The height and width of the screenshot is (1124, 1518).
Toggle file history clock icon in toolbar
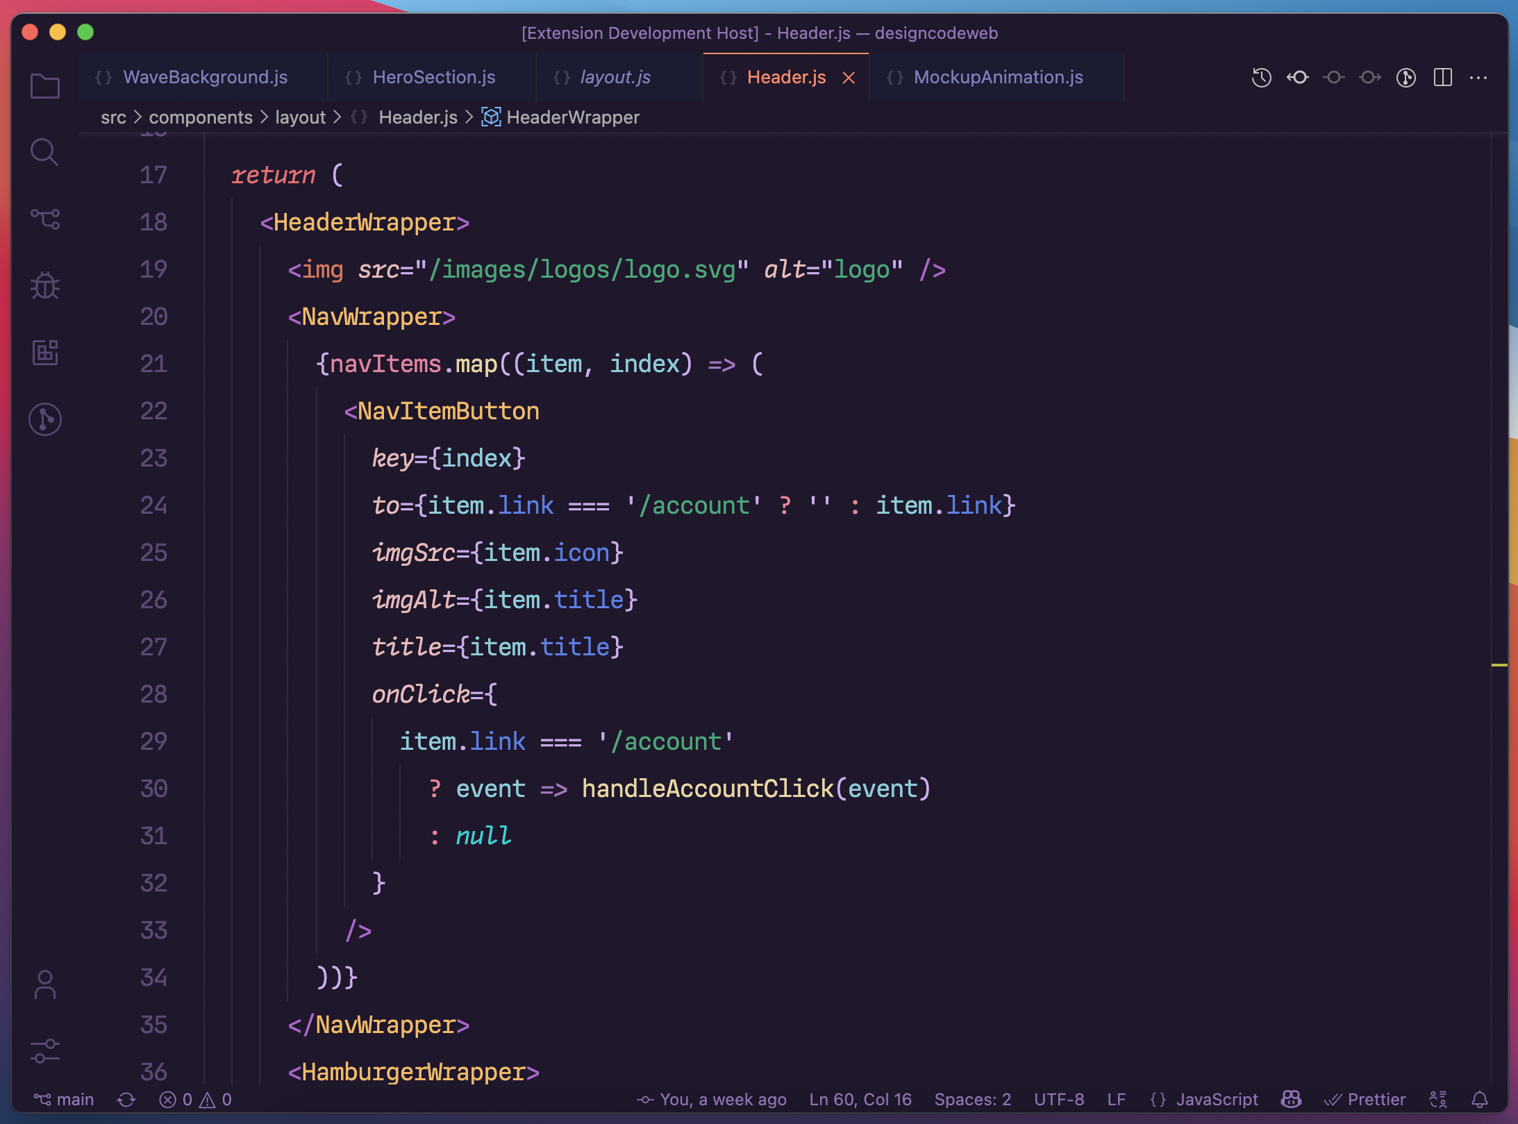pyautogui.click(x=1261, y=77)
